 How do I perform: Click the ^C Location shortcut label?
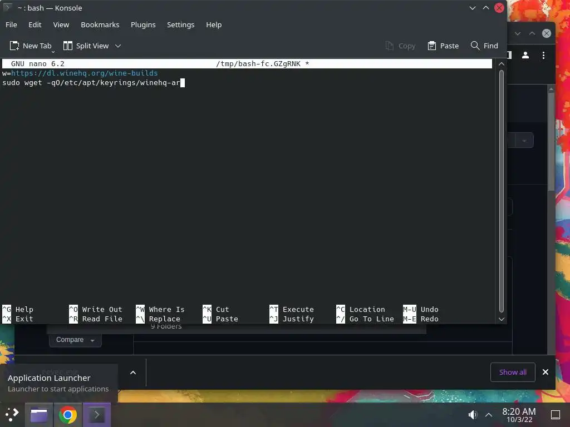(x=361, y=309)
